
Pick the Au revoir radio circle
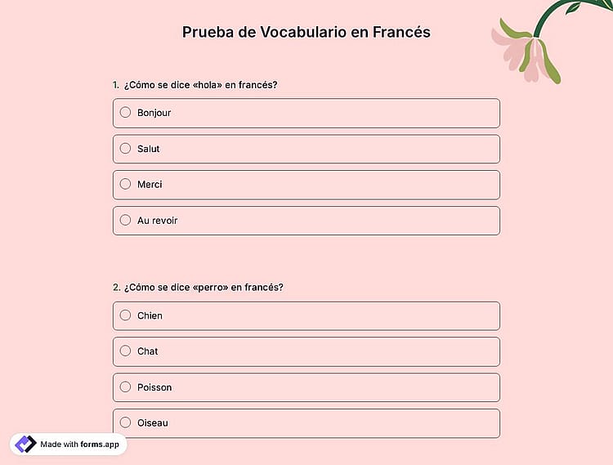125,220
